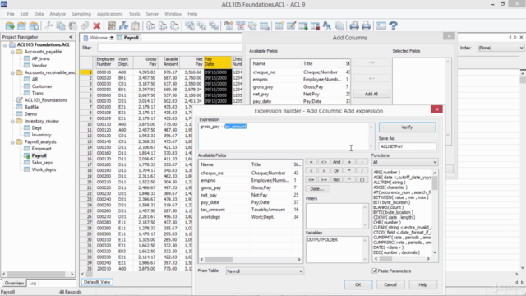Click Cancel in Expression Builder
Viewport: 526px width, 296px height.
390,284
